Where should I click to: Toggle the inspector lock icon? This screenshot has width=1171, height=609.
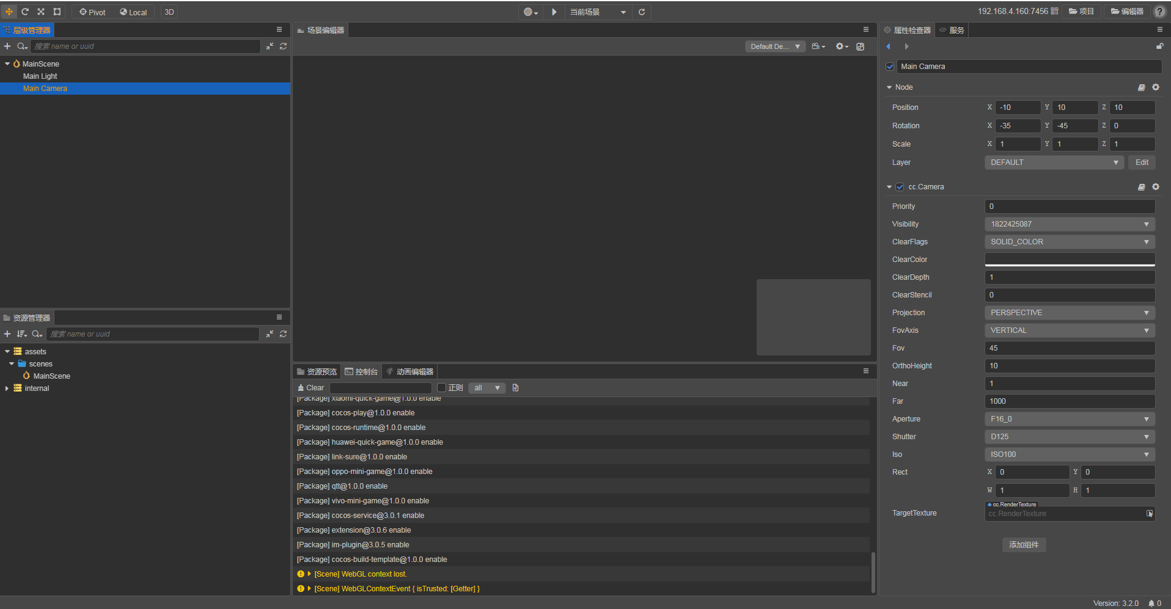(1159, 46)
